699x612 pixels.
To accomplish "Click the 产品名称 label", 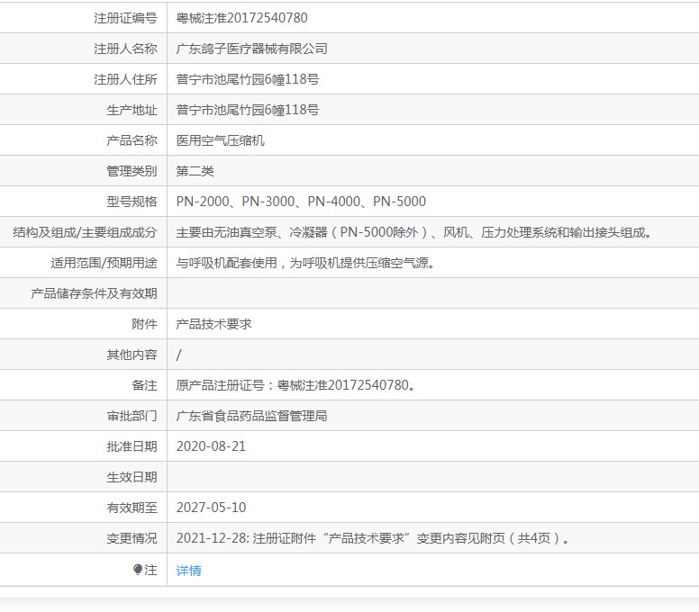I will point(132,140).
